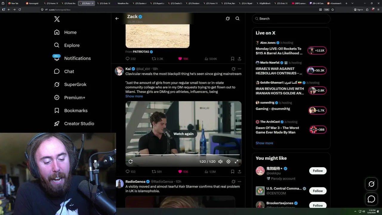Screen dimensions: 382x215
Task: Reload the page in browser toolbar
Action: coord(20,10)
